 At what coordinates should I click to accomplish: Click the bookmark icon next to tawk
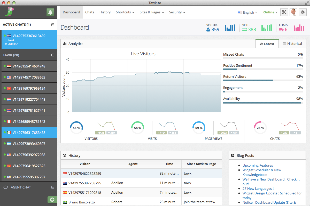click(x=6, y=40)
